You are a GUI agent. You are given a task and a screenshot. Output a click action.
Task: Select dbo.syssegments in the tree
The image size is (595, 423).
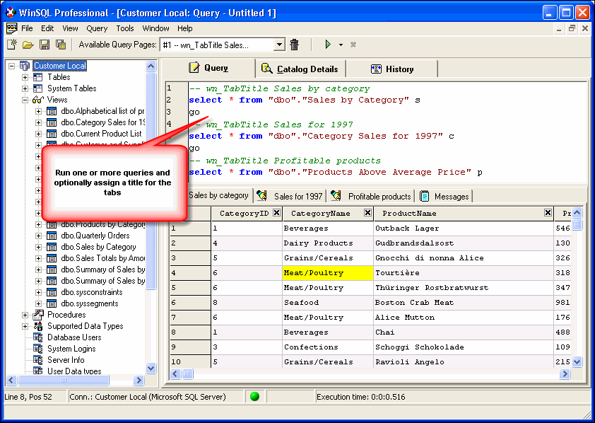[x=90, y=303]
